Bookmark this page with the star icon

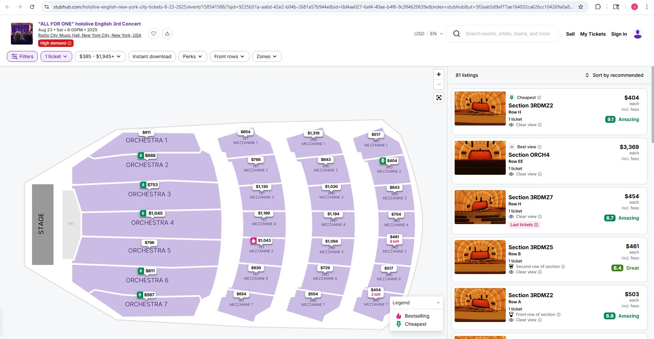pyautogui.click(x=581, y=7)
